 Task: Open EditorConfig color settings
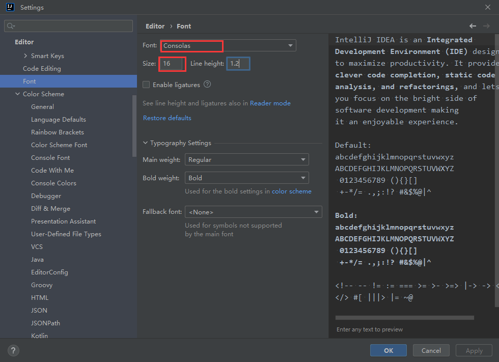(50, 272)
